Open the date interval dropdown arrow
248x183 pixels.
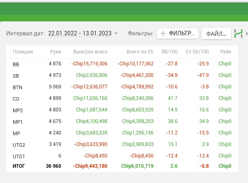coord(116,34)
